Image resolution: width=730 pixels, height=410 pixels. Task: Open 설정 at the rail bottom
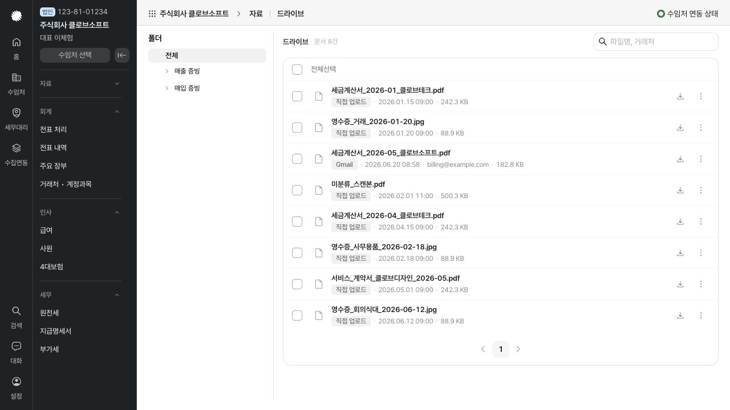[x=16, y=388]
